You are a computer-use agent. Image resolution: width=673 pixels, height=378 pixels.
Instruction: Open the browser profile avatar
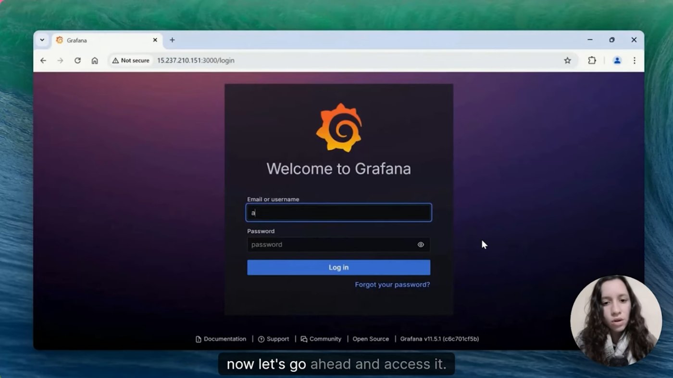(x=617, y=60)
